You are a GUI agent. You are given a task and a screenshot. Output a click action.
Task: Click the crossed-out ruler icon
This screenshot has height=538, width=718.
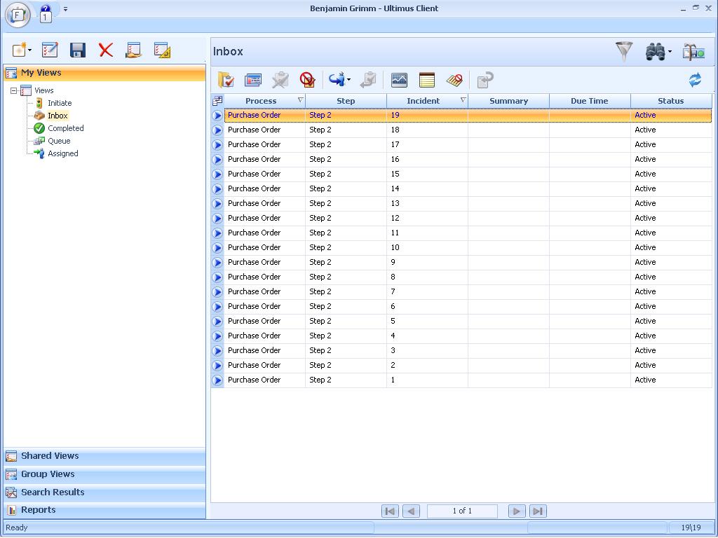tap(454, 80)
